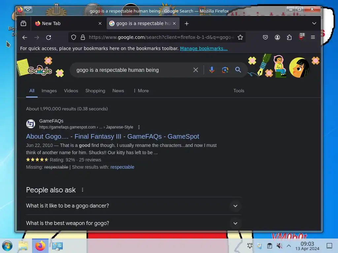
Task: Open 'About Gogo.... - Final Fantasy III' result
Action: point(113,136)
